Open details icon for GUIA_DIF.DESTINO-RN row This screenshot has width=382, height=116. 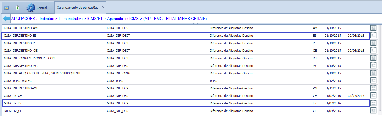pyautogui.click(x=373, y=88)
